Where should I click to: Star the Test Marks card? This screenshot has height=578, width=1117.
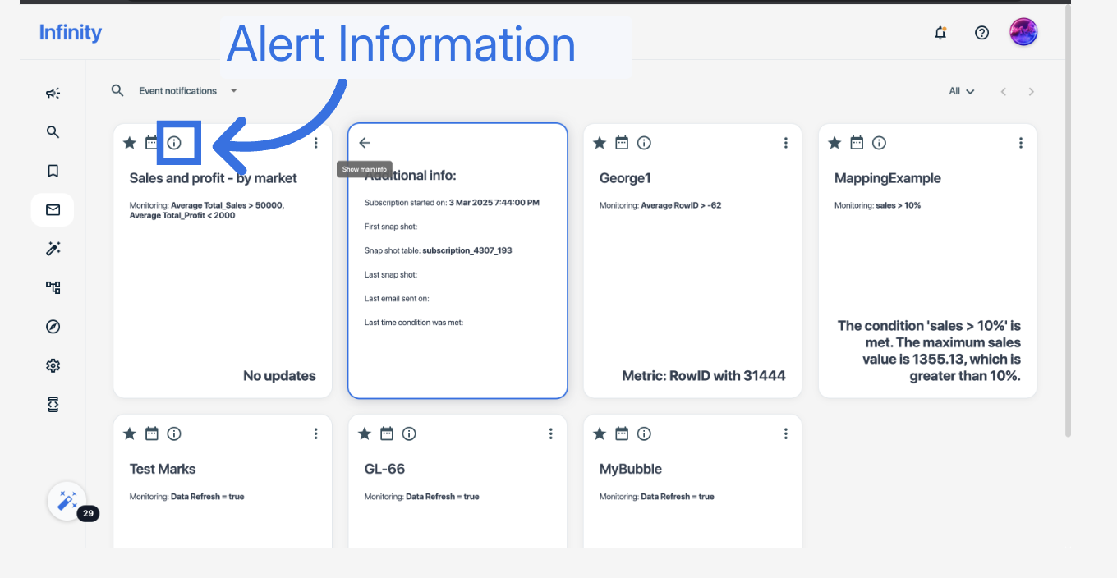click(x=129, y=433)
